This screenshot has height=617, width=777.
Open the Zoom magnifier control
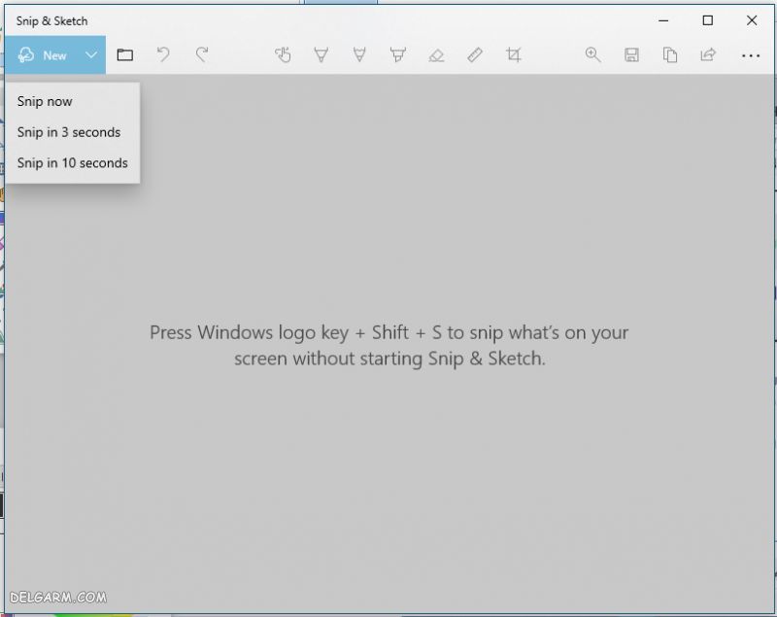pyautogui.click(x=592, y=55)
